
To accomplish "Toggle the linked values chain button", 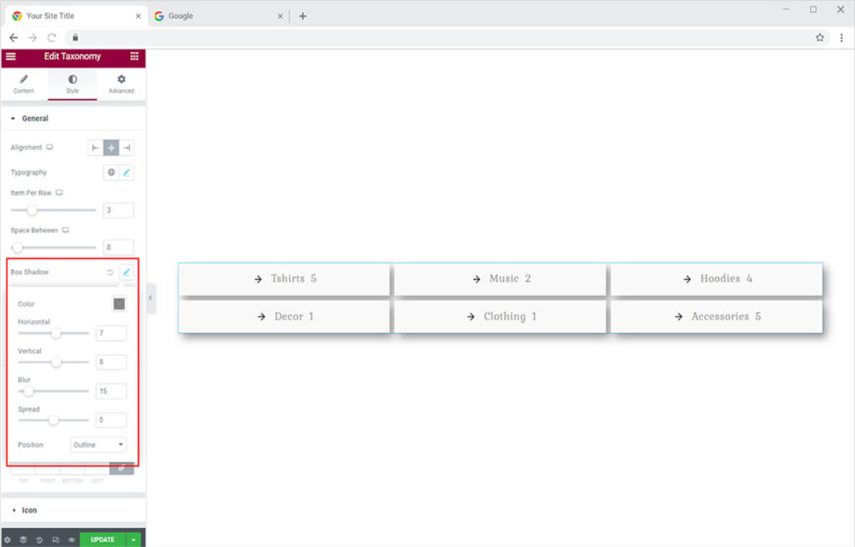I will click(x=122, y=468).
